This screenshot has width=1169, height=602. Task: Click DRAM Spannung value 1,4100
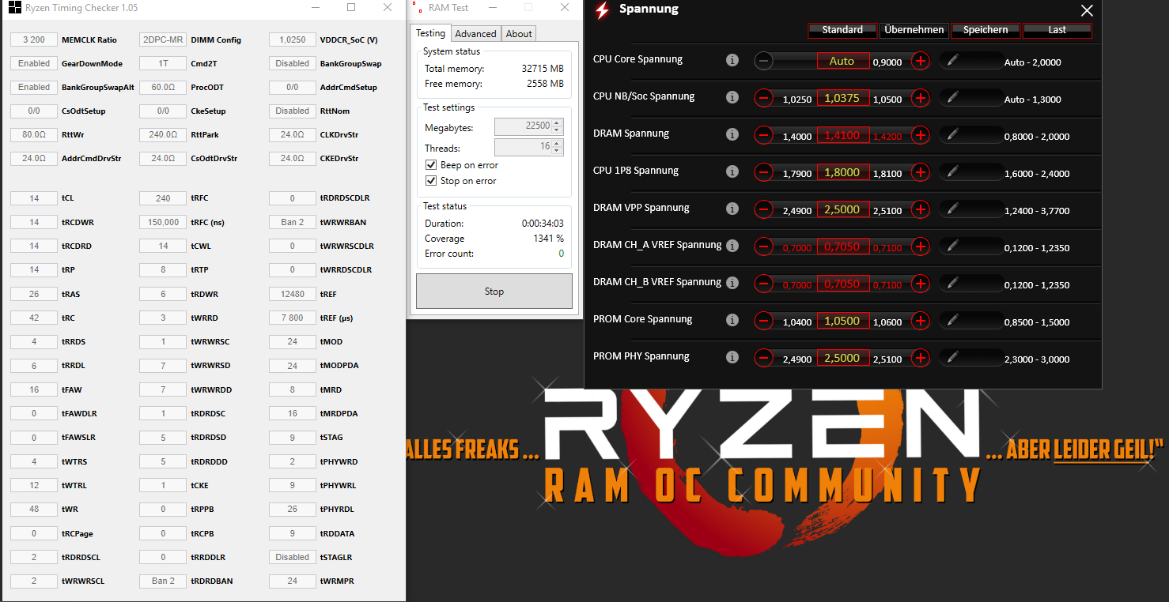[x=842, y=135]
